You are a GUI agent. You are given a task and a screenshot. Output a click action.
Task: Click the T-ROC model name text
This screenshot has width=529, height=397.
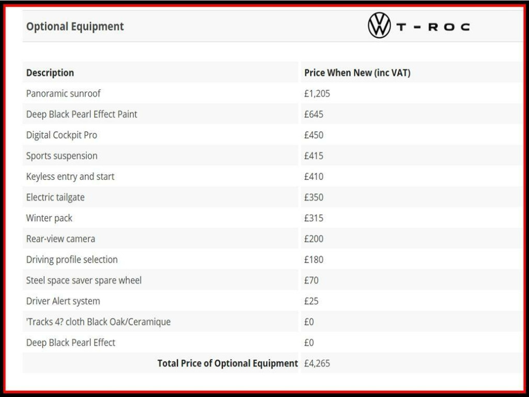point(433,27)
